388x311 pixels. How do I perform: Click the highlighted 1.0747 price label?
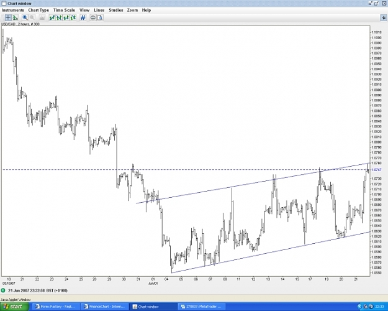[x=376, y=170]
